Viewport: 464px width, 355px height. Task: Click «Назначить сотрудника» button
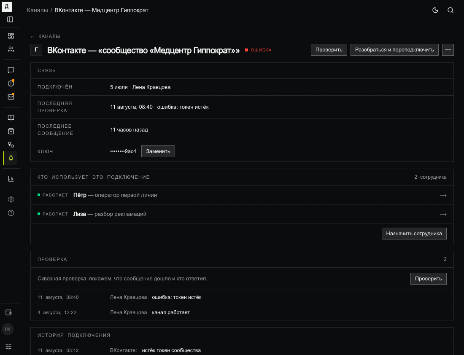tap(414, 234)
